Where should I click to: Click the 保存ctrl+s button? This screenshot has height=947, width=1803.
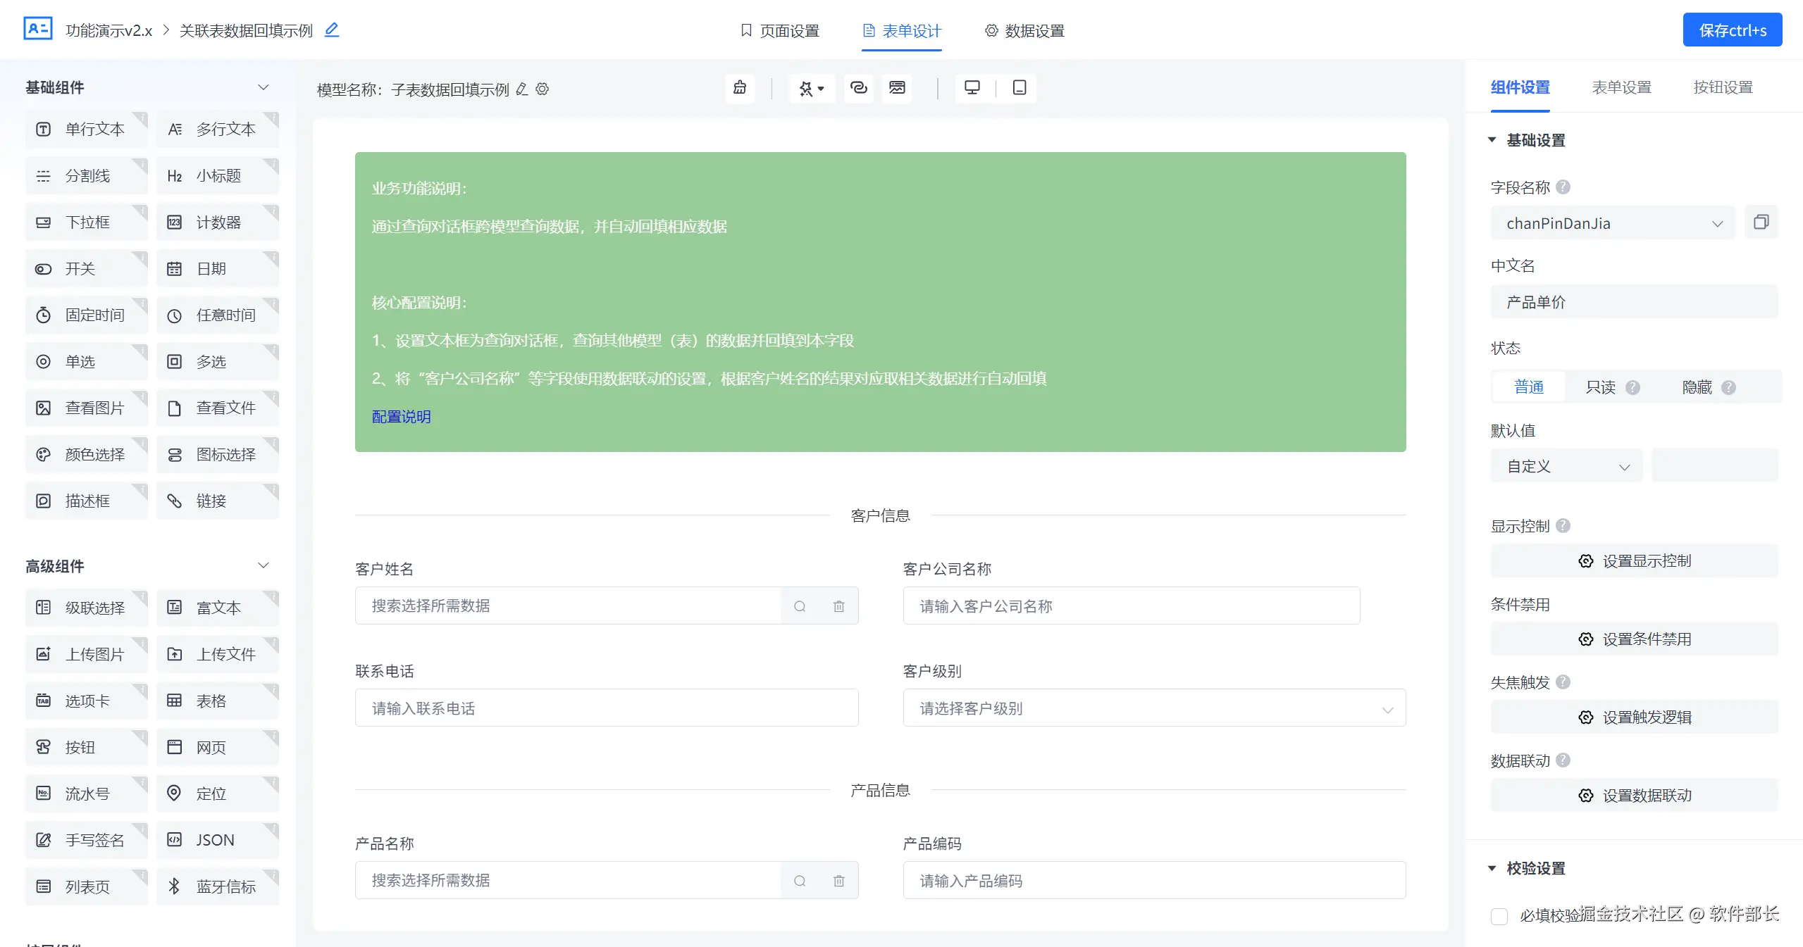click(x=1732, y=30)
